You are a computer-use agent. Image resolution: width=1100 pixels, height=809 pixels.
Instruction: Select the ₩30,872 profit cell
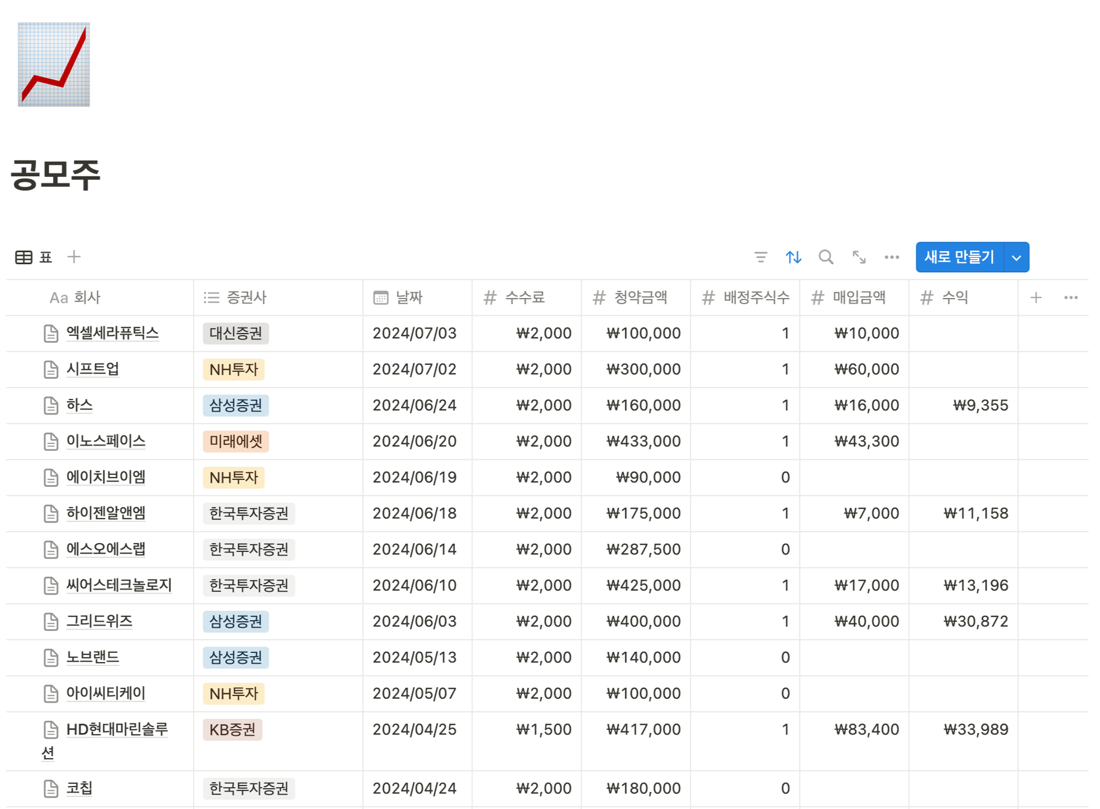(x=963, y=621)
